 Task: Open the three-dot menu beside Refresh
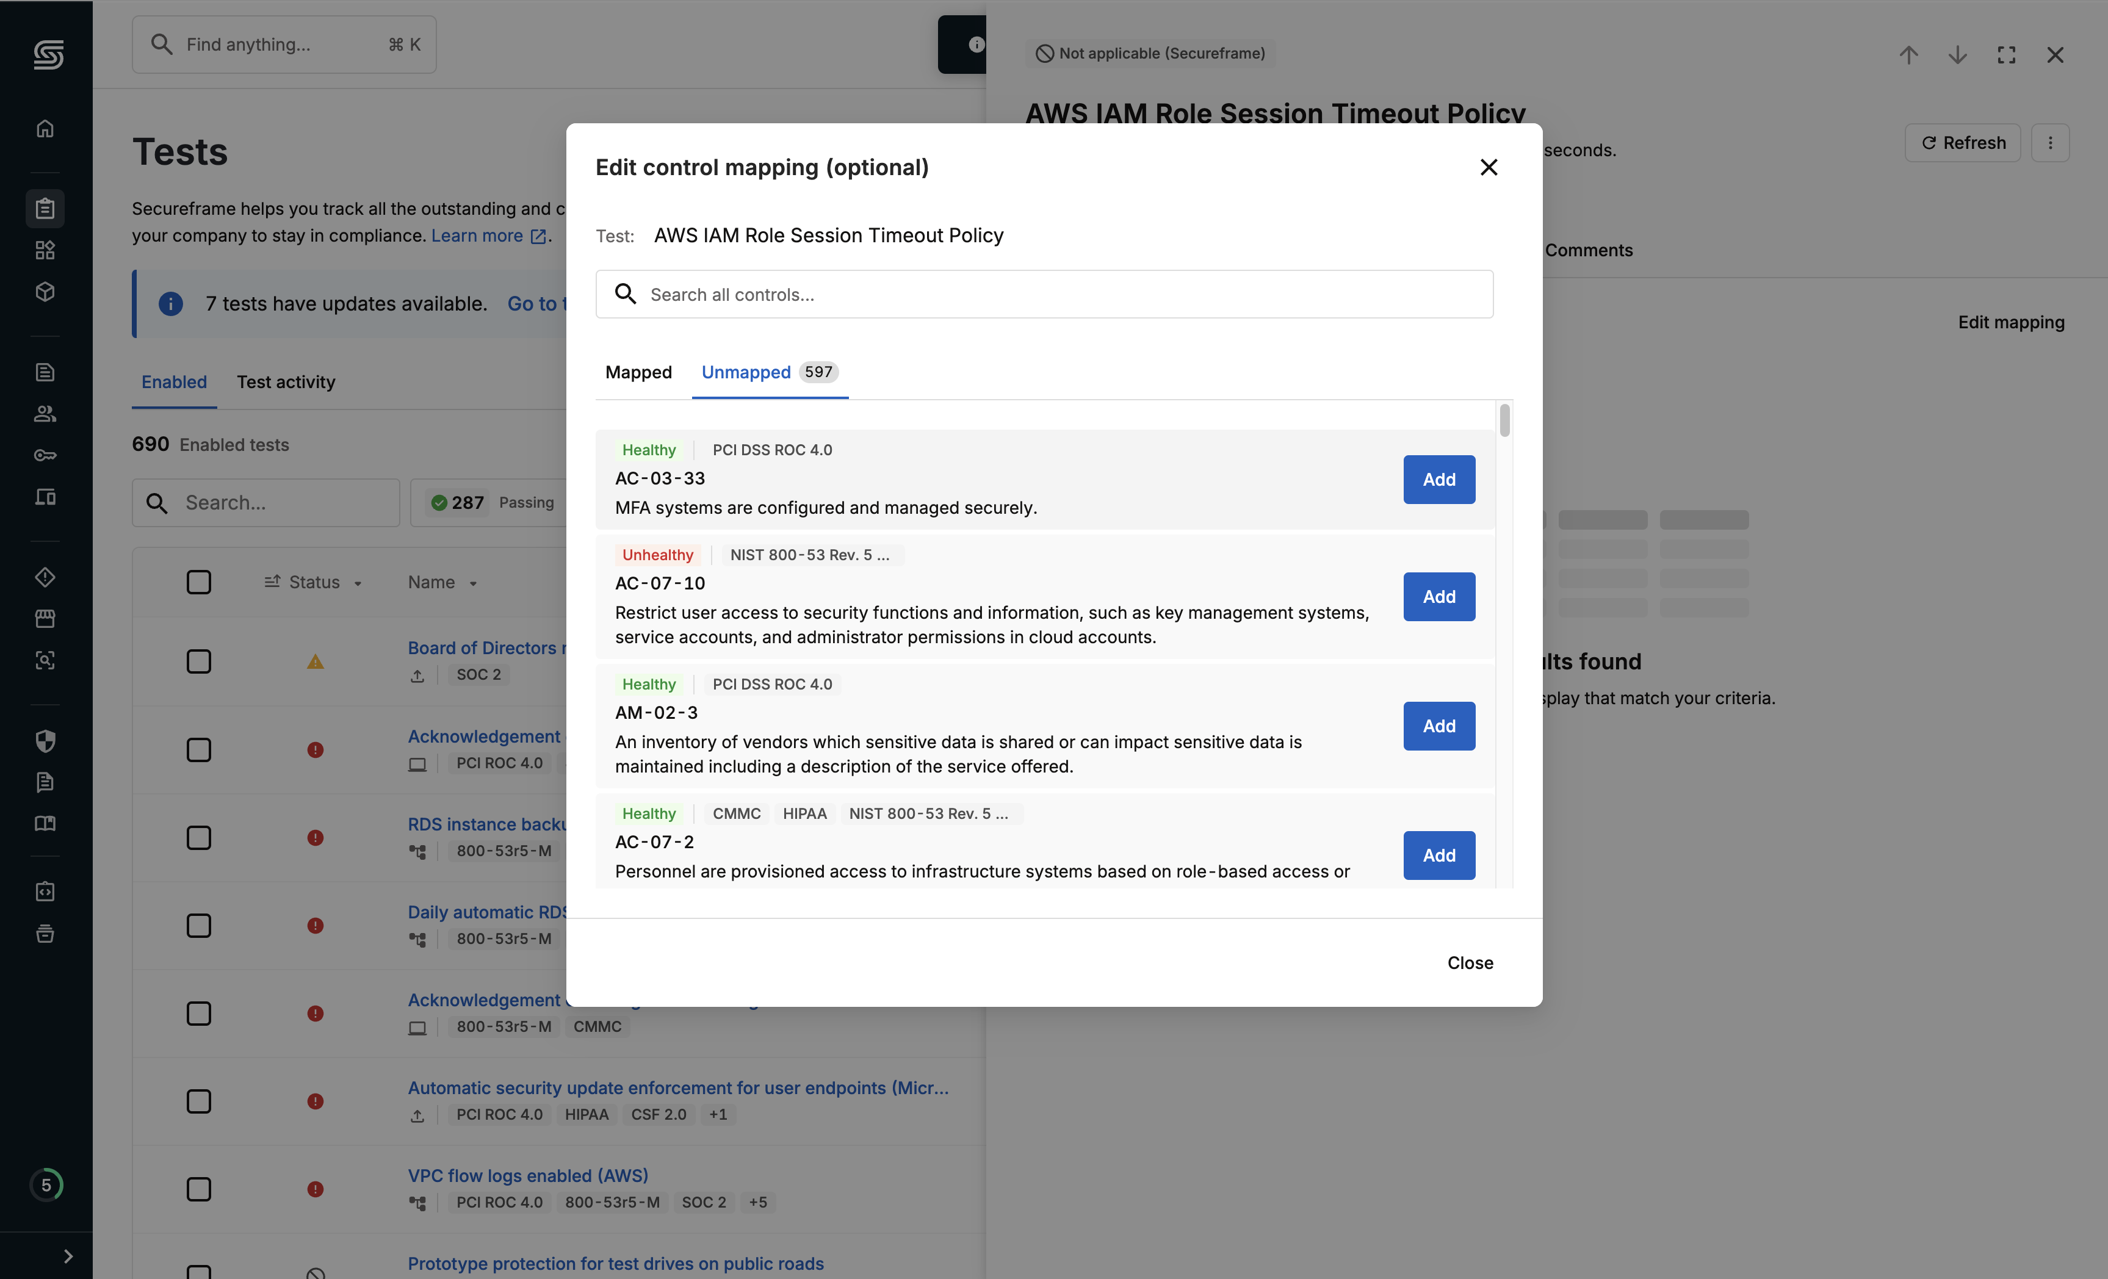point(2050,143)
